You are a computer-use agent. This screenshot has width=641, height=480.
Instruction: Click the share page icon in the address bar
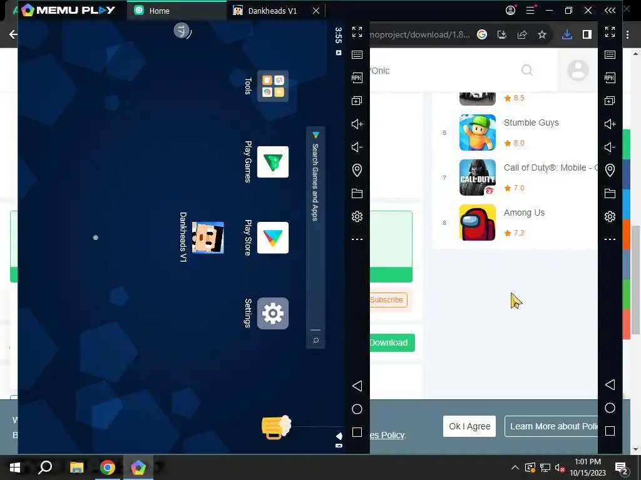[522, 35]
